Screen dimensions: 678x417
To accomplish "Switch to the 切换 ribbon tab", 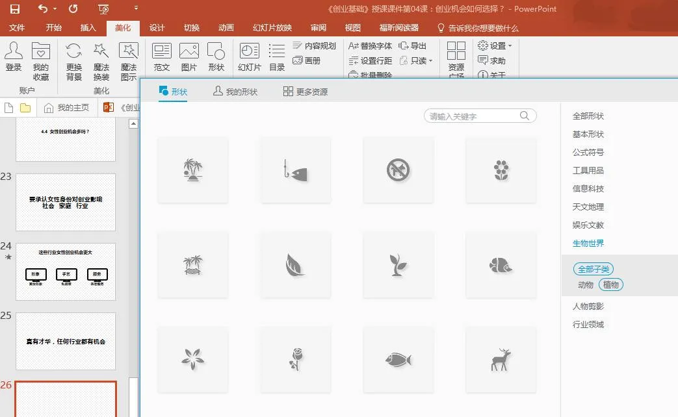I will [x=192, y=28].
